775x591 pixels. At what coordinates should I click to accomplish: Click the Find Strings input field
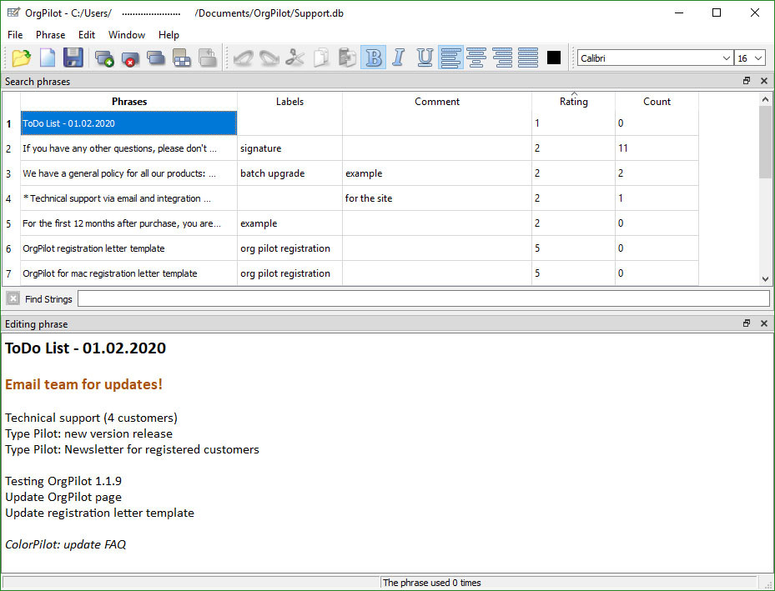[424, 298]
